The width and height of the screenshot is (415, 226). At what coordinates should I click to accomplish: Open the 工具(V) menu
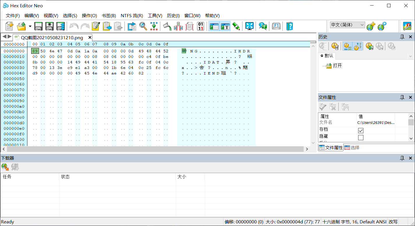pos(155,16)
